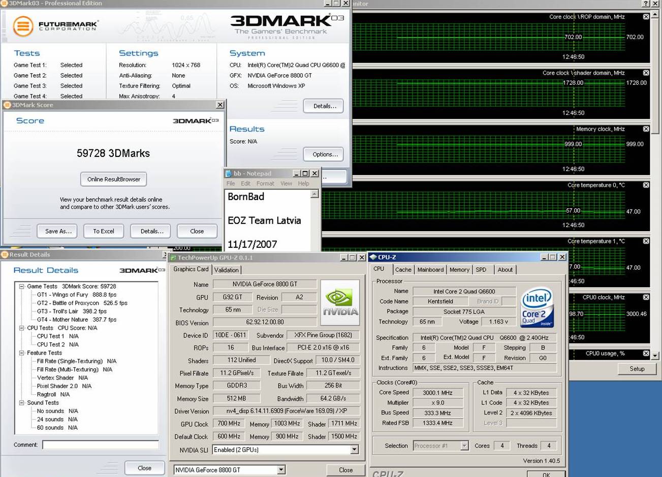Image resolution: width=662 pixels, height=477 pixels.
Task: Open the Notepad Help menu
Action: pos(303,183)
